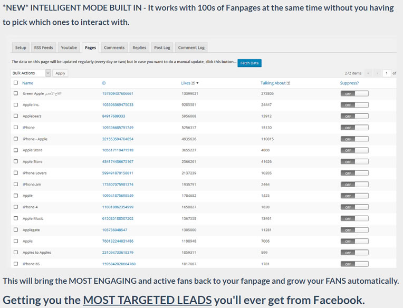Viewport: 403px width, 308px height.
Task: Click the Fetch Data button
Action: 250,63
